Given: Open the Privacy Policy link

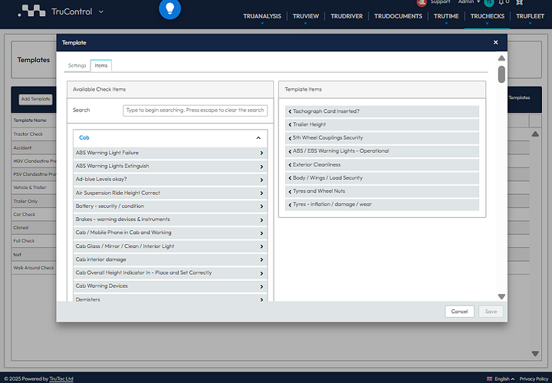Looking at the screenshot, I should pyautogui.click(x=534, y=378).
